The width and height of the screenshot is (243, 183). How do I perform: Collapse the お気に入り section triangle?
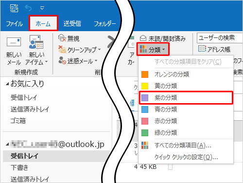coord(7,84)
